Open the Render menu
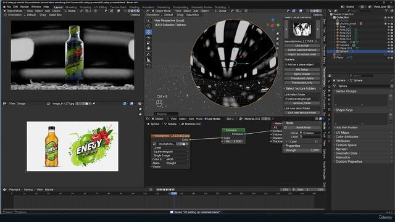This screenshot has width=395, height=222. coord(25,7)
